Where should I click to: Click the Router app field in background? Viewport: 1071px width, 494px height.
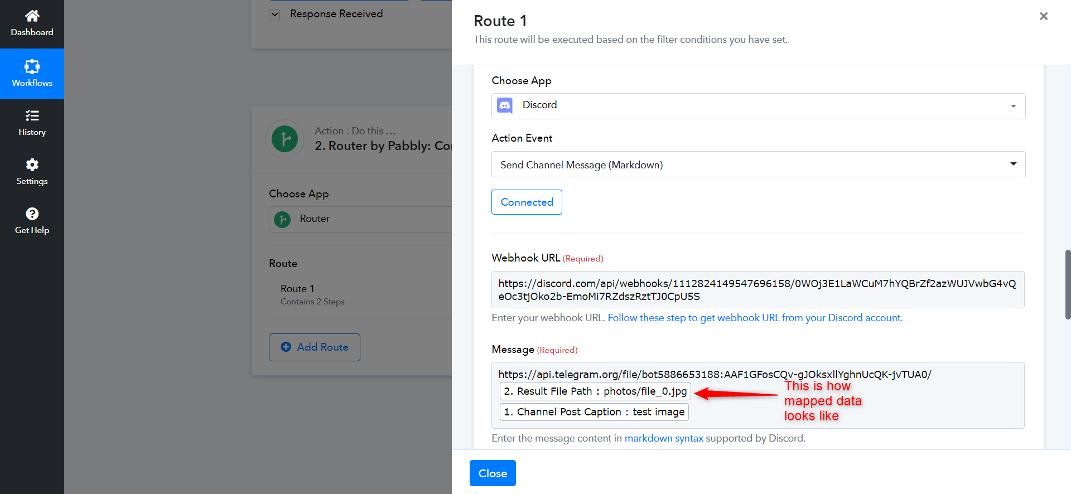pyautogui.click(x=360, y=219)
